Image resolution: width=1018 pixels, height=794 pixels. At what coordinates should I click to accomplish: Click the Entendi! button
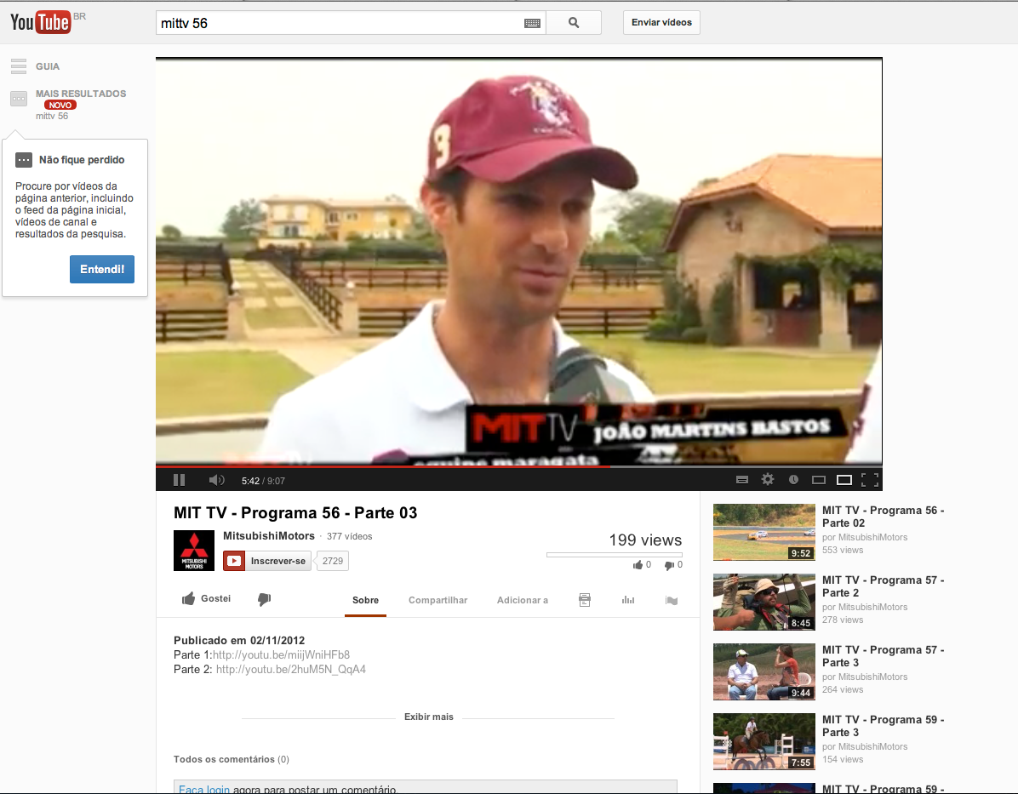[x=102, y=270]
